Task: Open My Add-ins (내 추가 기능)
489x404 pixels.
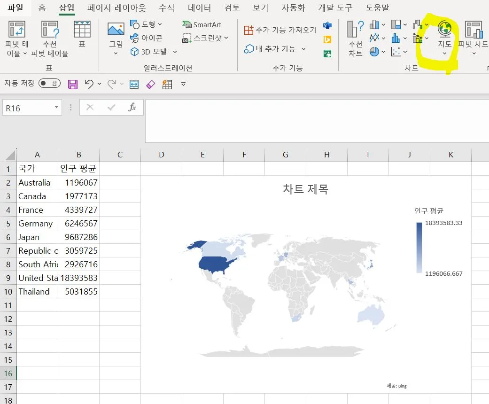Action: [x=270, y=49]
